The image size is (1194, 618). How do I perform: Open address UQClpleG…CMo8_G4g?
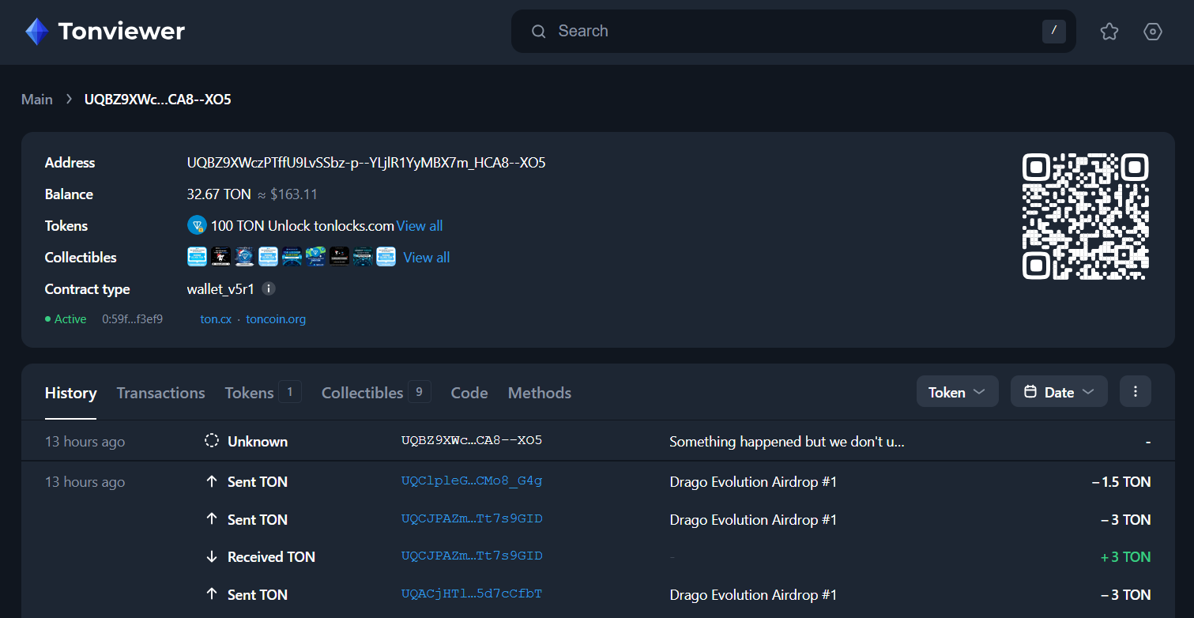472,481
